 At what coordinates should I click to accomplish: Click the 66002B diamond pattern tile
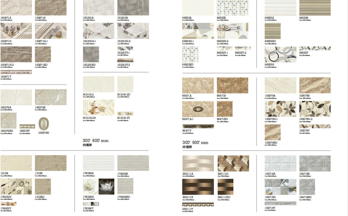point(232,8)
